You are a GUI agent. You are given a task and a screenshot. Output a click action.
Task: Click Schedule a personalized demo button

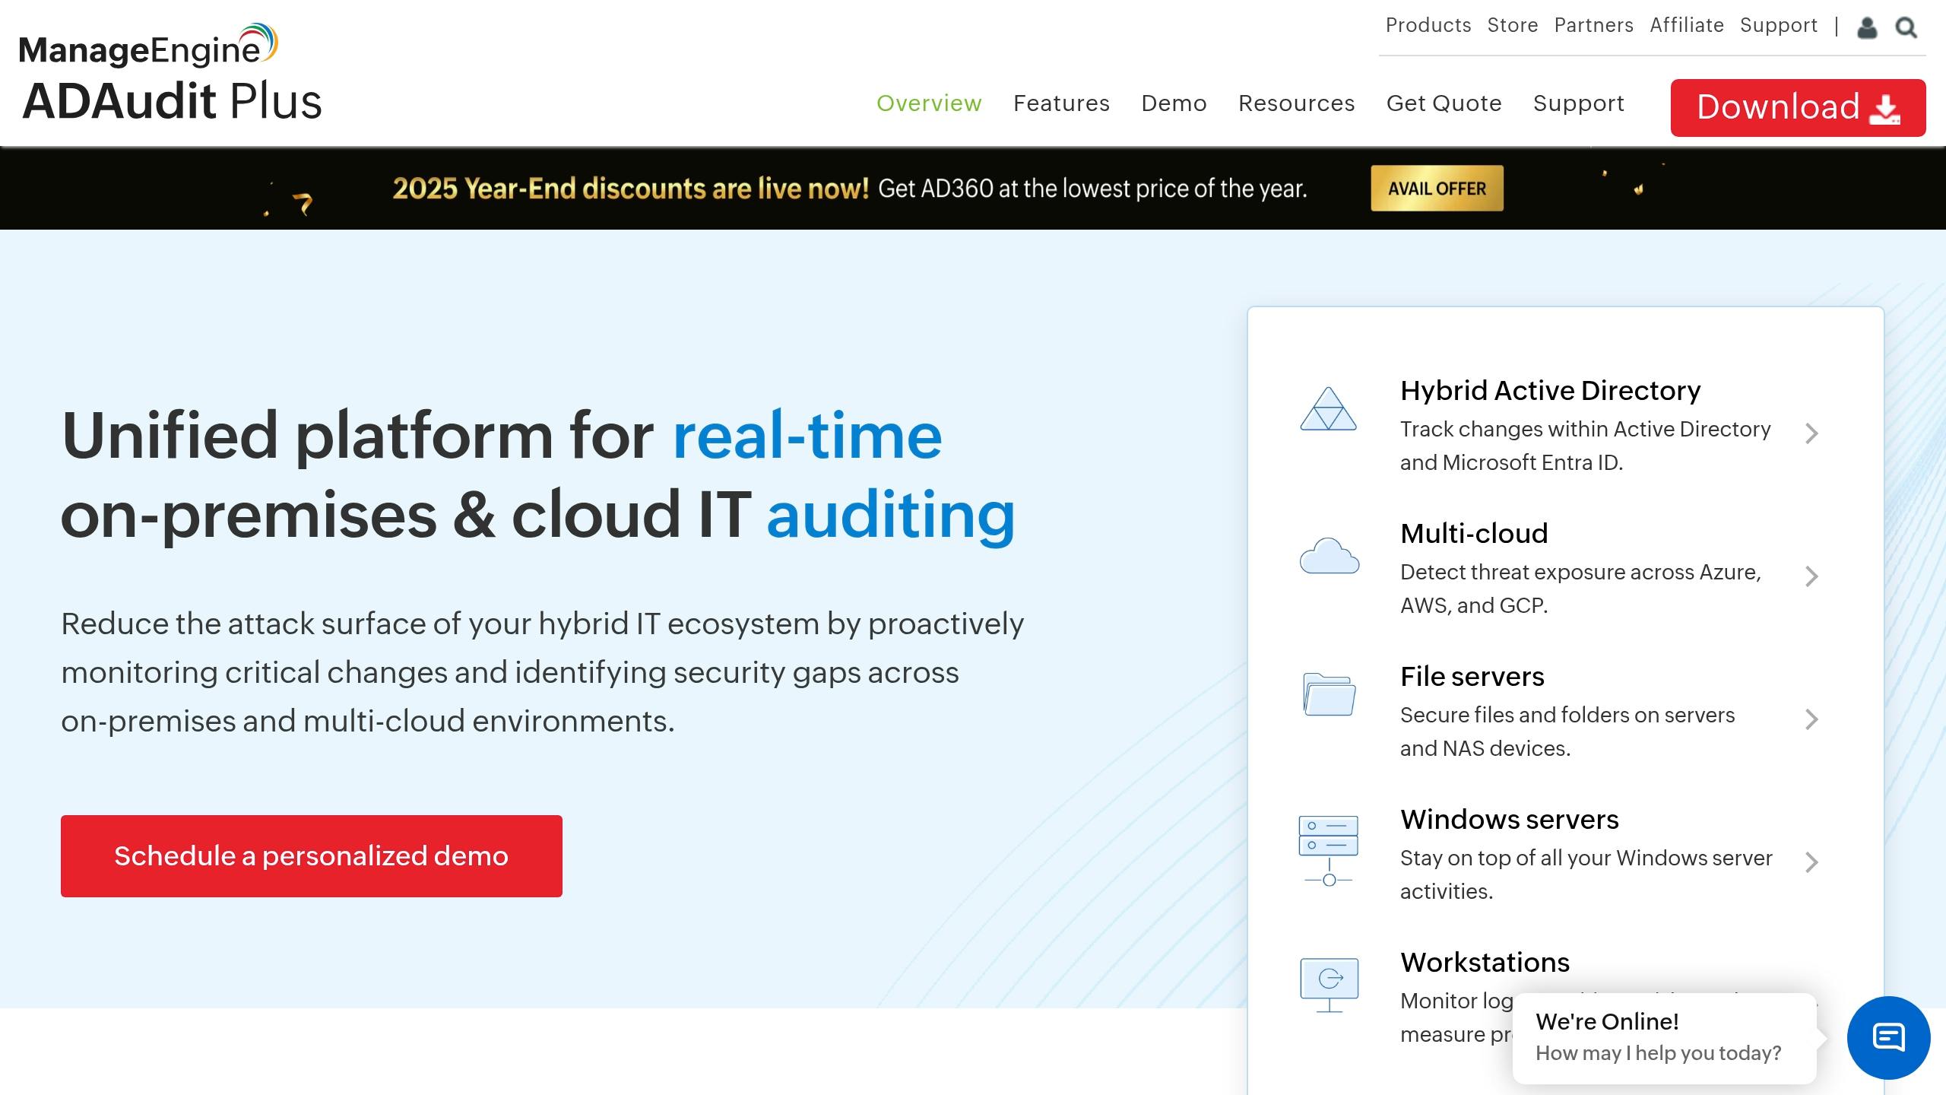pos(312,856)
